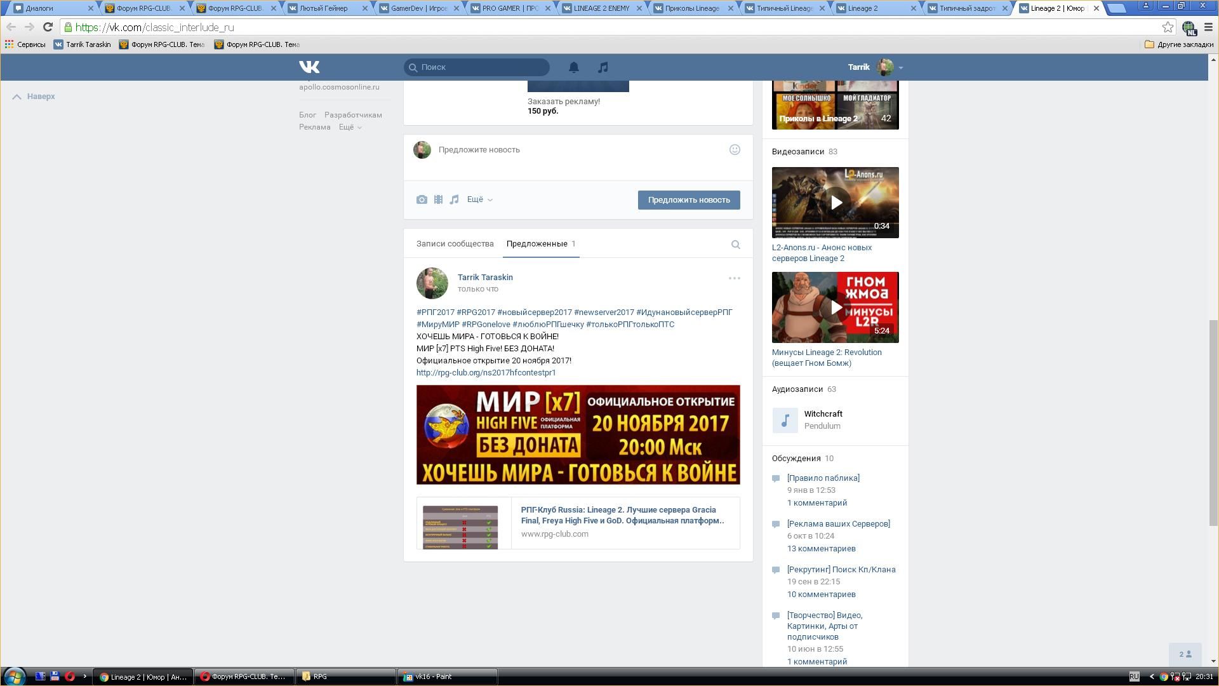Open the Видеозаписи section header
The height and width of the screenshot is (686, 1219).
798,152
